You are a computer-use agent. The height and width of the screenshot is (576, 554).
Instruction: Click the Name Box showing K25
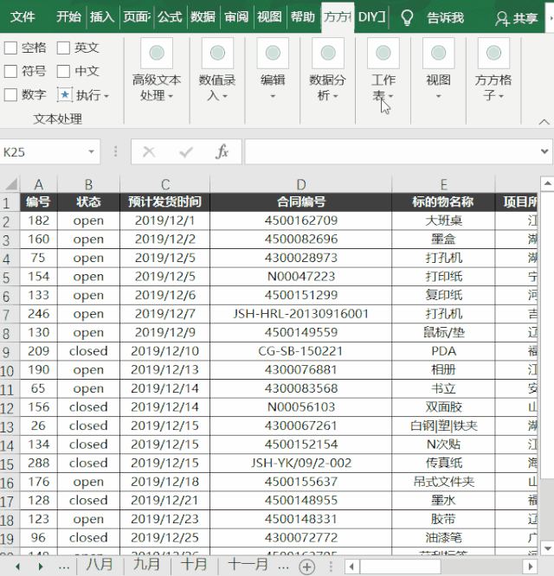tap(43, 151)
